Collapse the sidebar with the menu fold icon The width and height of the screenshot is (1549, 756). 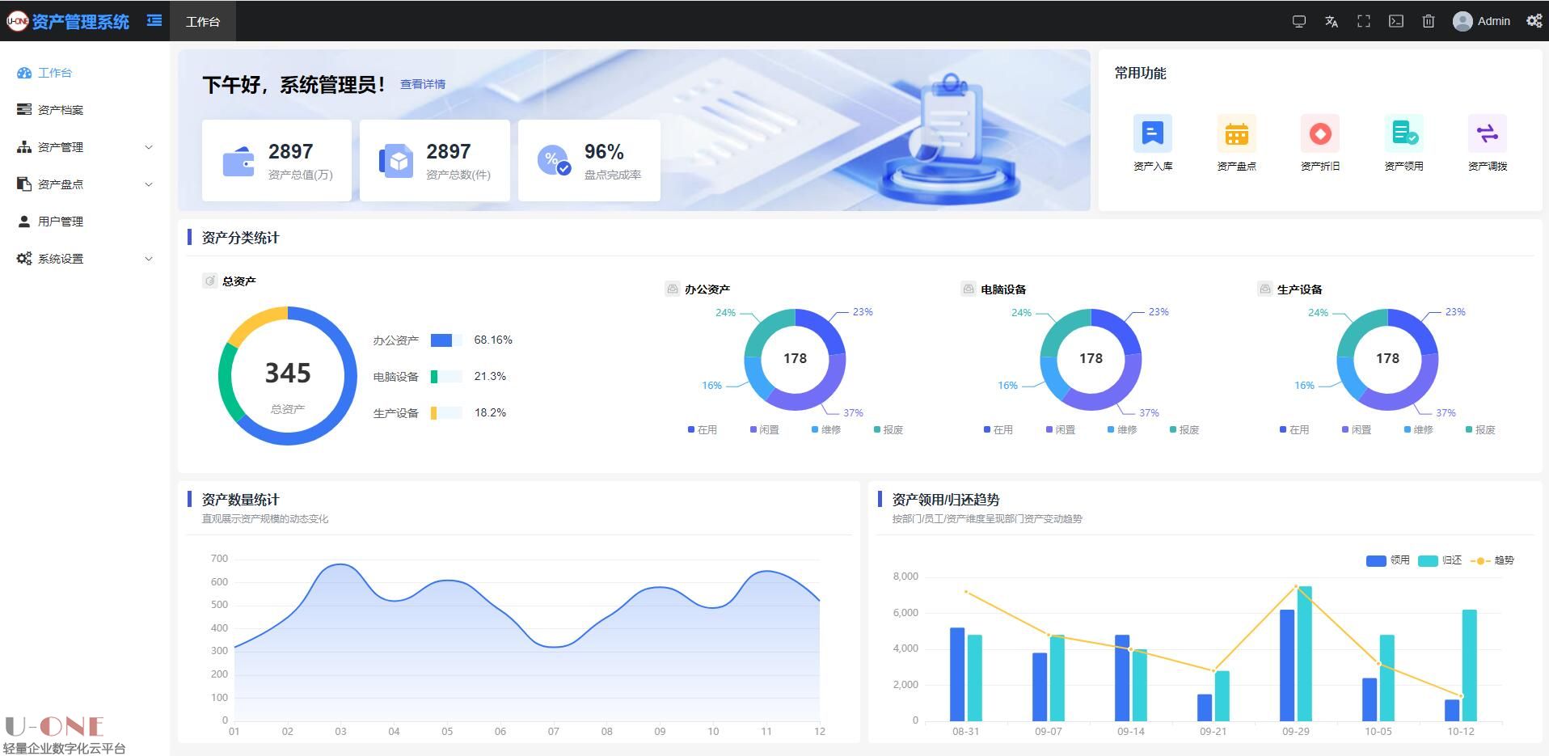tap(154, 21)
